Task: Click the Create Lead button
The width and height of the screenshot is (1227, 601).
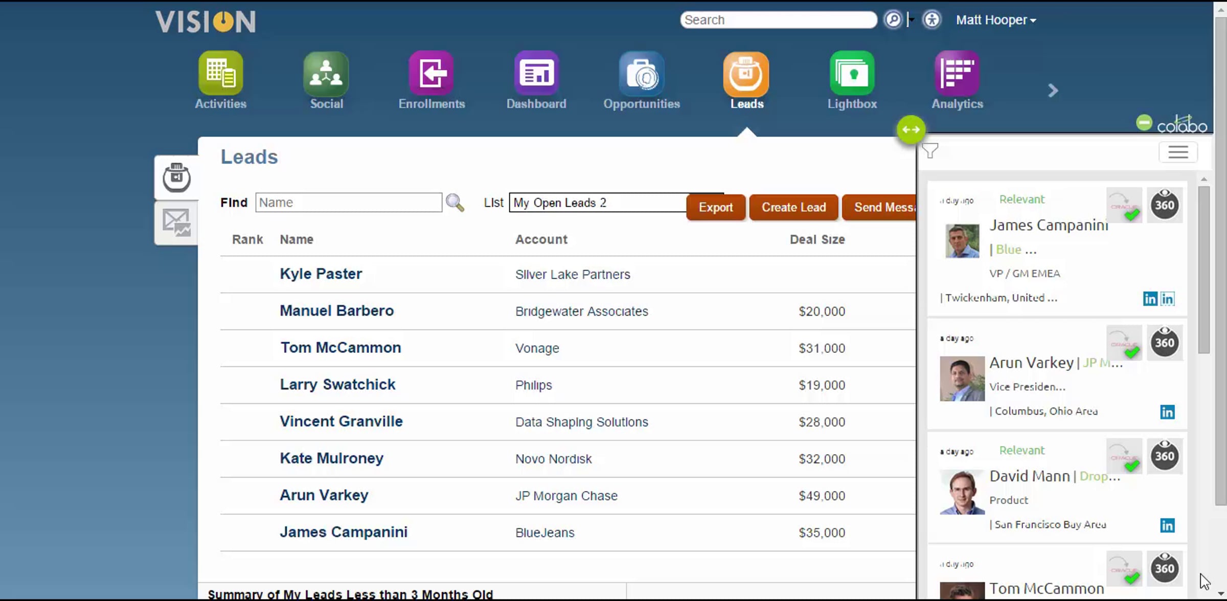Action: 793,207
